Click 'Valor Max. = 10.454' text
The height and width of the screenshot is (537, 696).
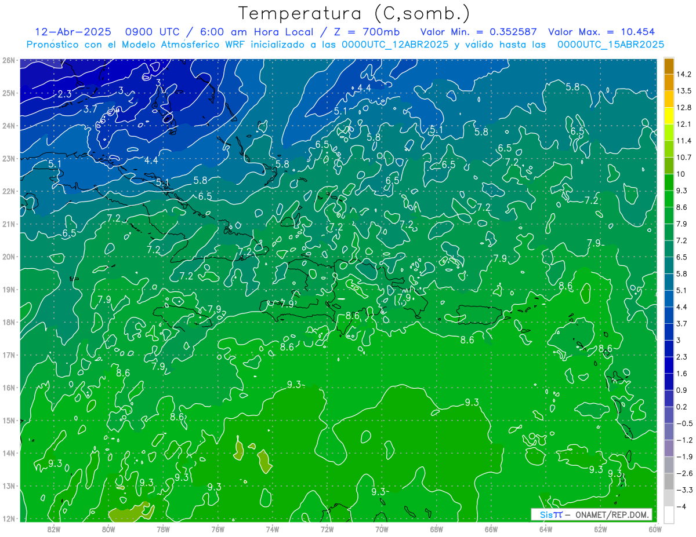(x=601, y=32)
